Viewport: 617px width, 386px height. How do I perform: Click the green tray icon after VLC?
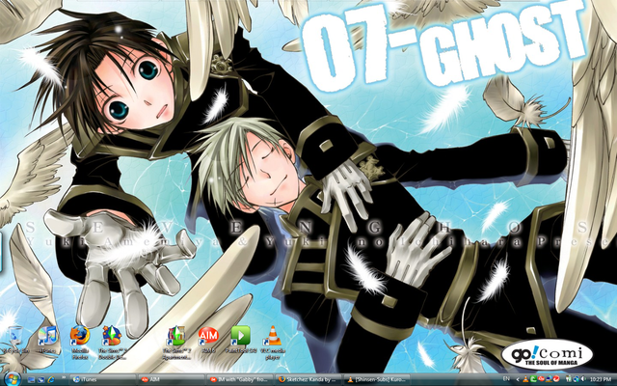click(533, 379)
